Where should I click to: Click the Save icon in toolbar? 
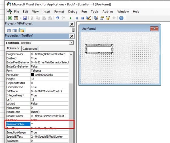tap(25, 18)
